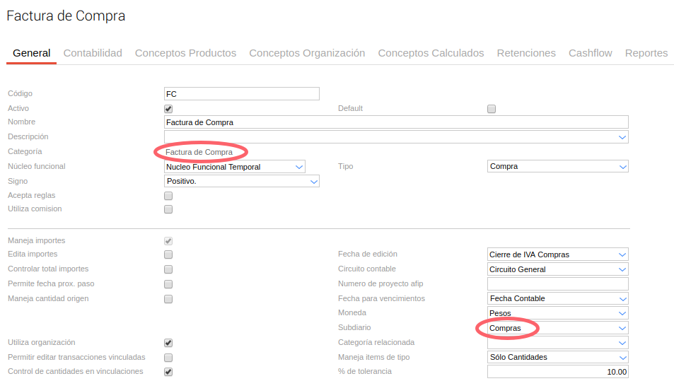Switch to the Contabilidad tab
This screenshot has height=381, width=674.
(93, 53)
